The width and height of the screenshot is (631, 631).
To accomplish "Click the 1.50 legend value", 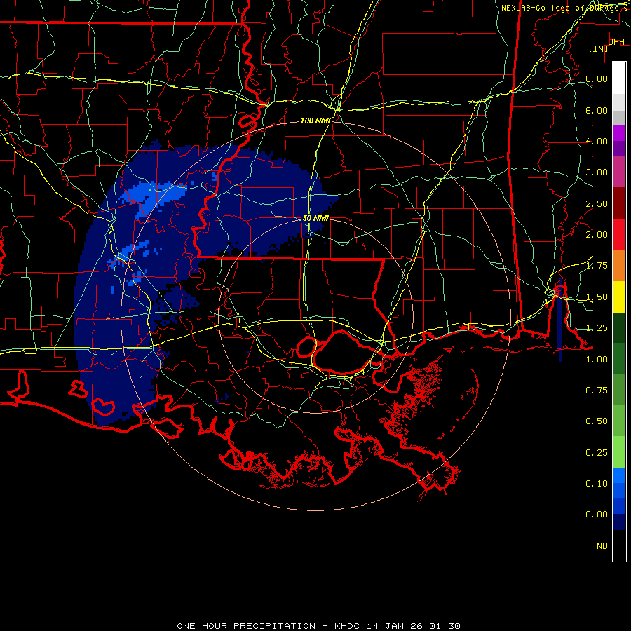I will pyautogui.click(x=597, y=297).
